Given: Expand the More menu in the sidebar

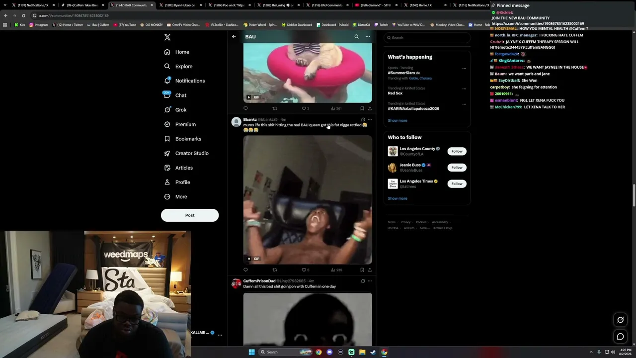Looking at the screenshot, I should pyautogui.click(x=176, y=197).
